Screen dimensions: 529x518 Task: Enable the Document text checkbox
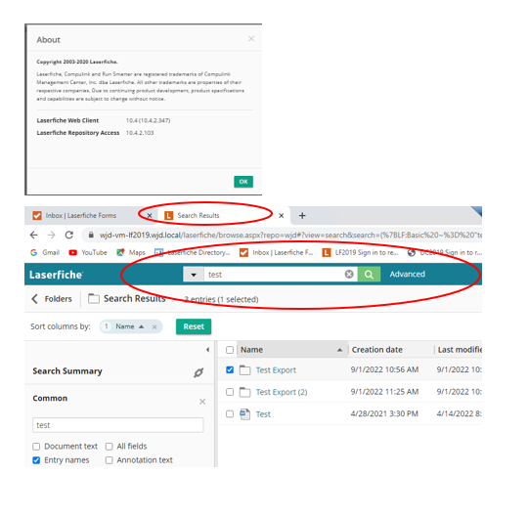click(x=36, y=447)
